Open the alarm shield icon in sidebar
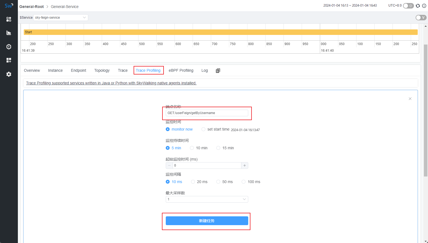 coord(9,47)
